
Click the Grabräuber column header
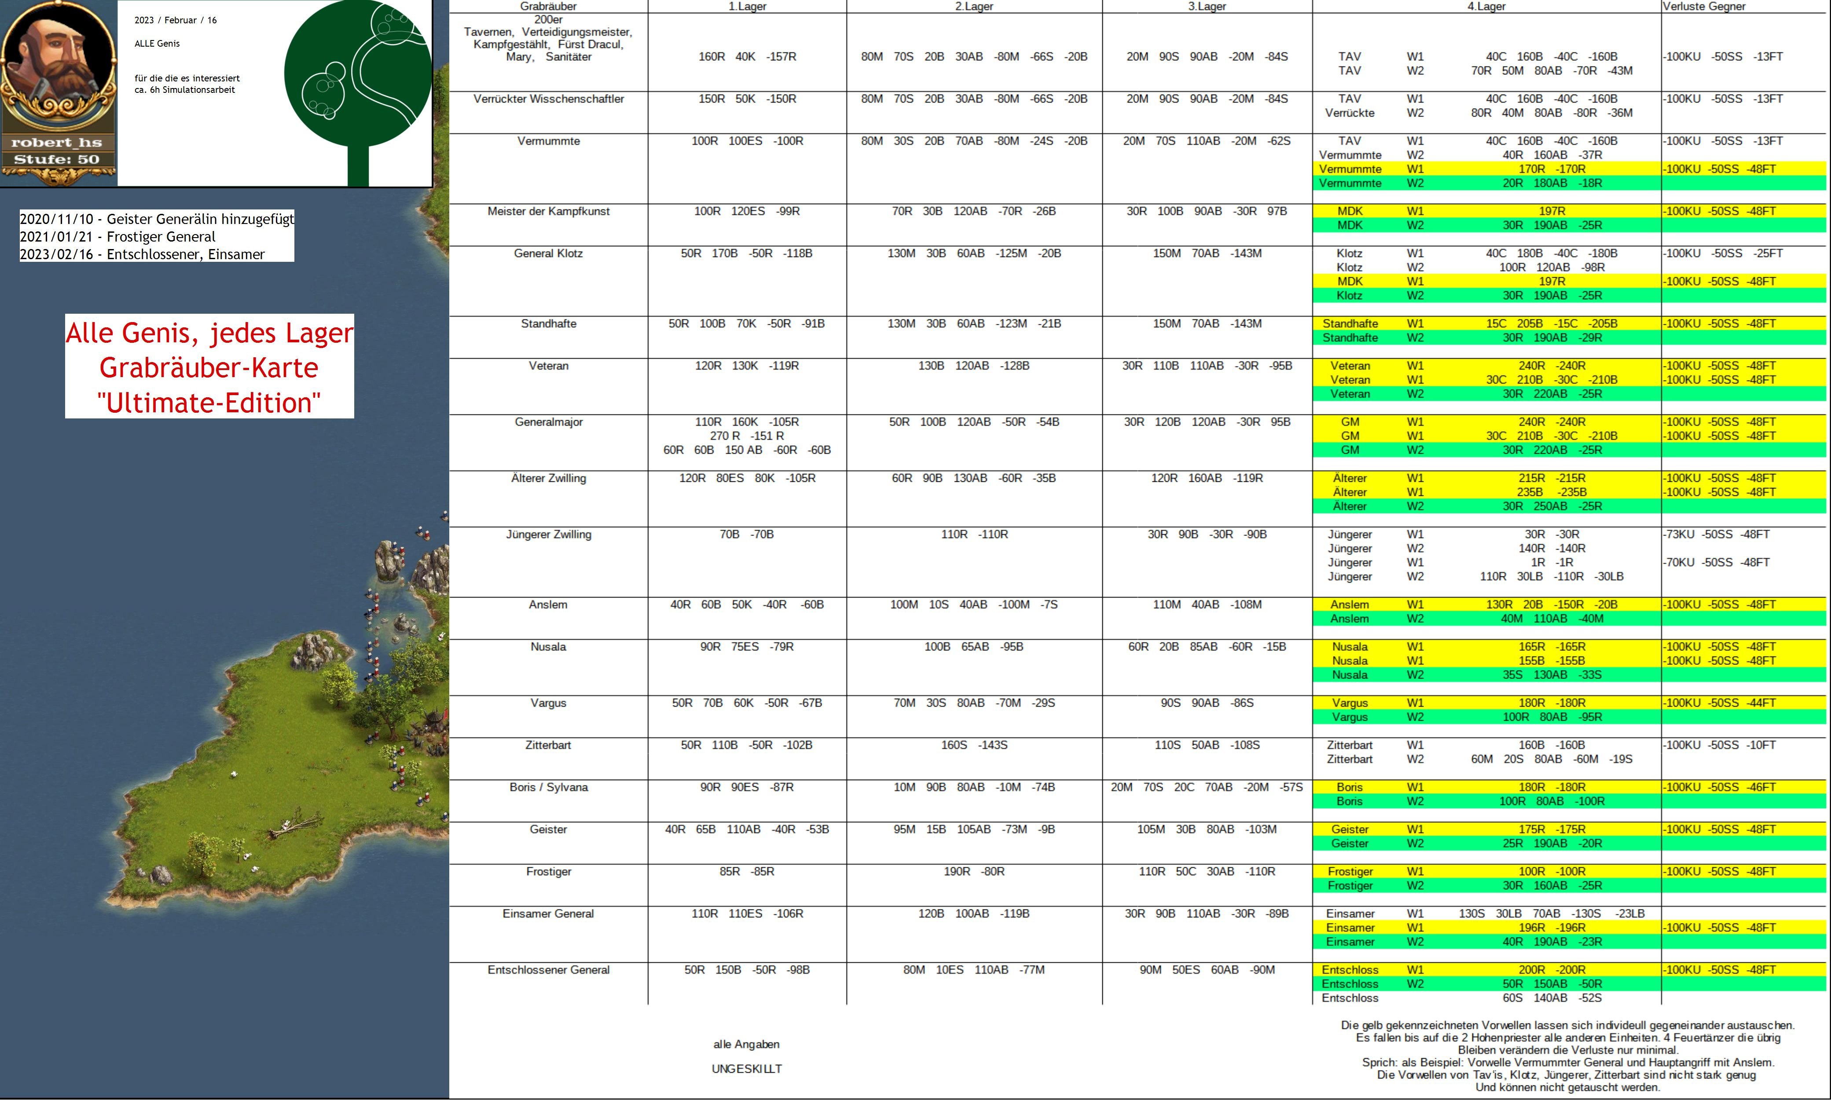(548, 7)
